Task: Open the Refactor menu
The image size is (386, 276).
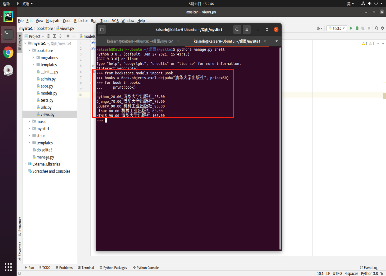Action: pyautogui.click(x=81, y=21)
